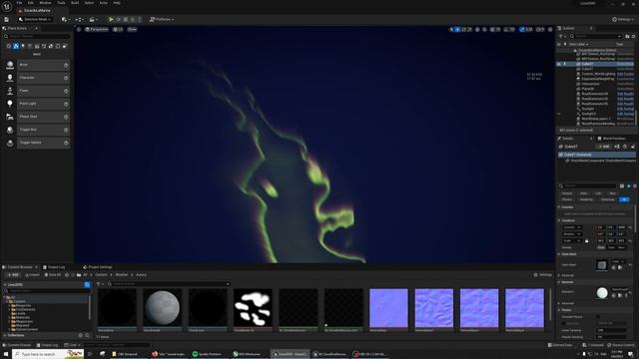
Task: Click the Import button in Content Browser
Action: 32,275
